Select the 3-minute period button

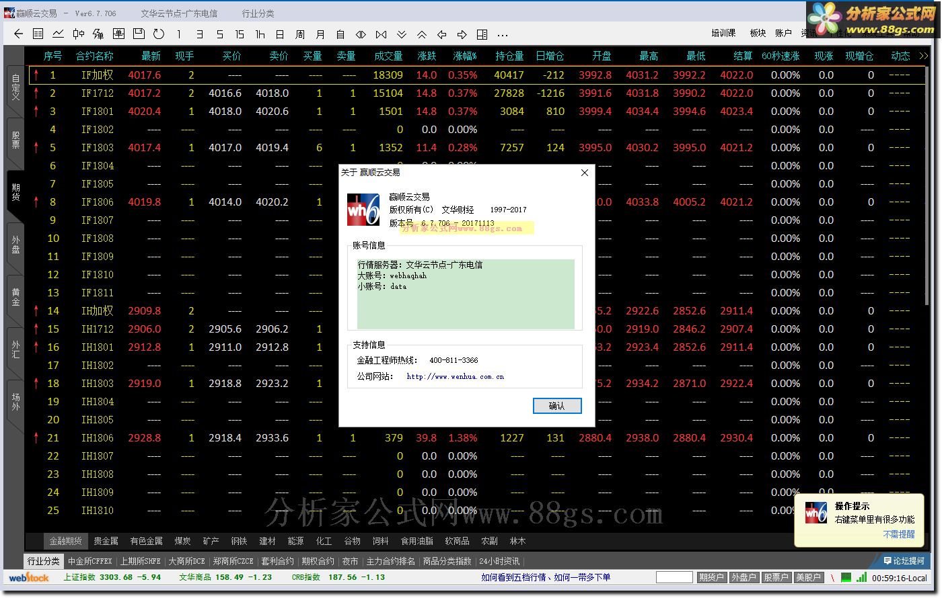[x=199, y=34]
